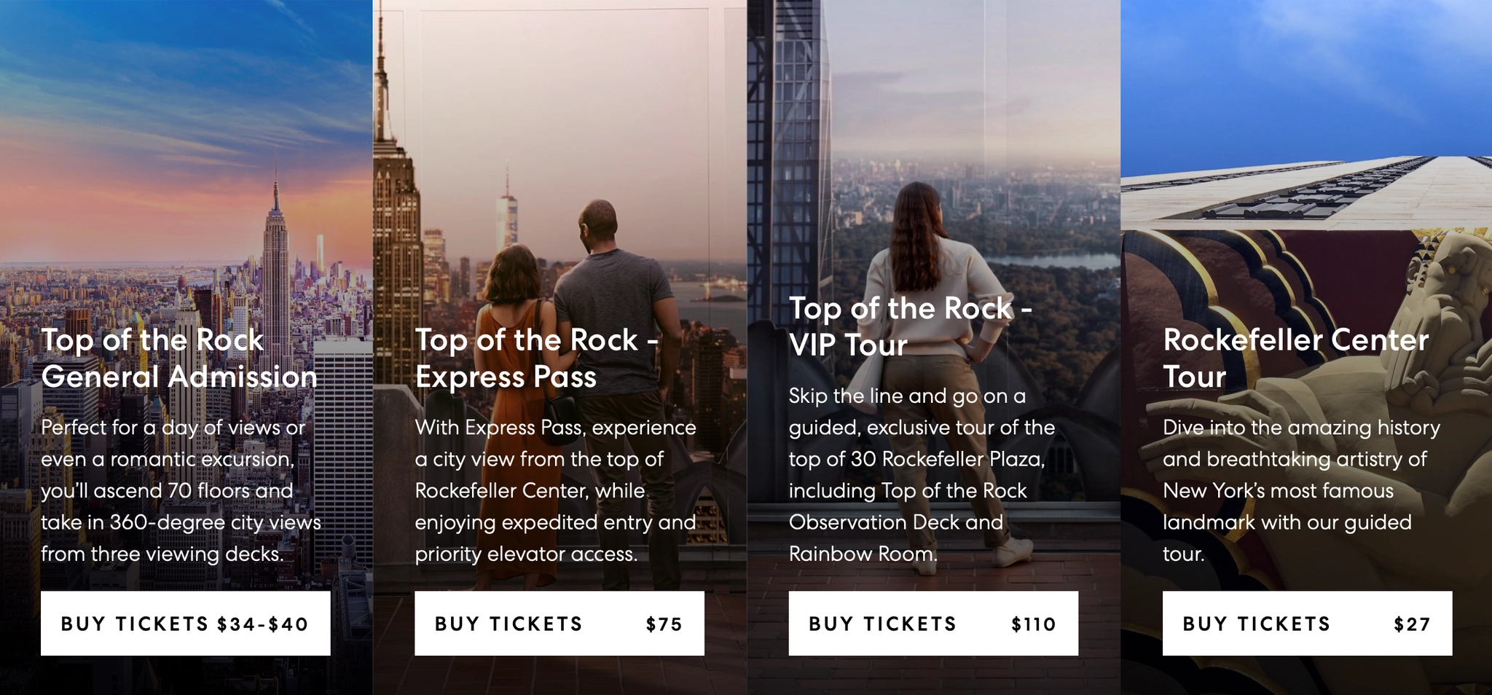Open Top of the Rock General Admission heading
The image size is (1492, 695).
pos(179,358)
